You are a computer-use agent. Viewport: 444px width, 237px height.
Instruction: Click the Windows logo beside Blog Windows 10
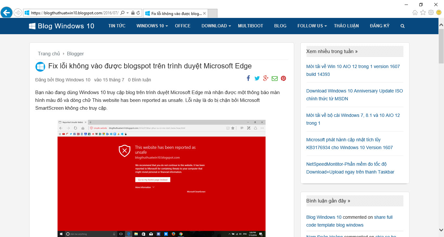(x=32, y=26)
